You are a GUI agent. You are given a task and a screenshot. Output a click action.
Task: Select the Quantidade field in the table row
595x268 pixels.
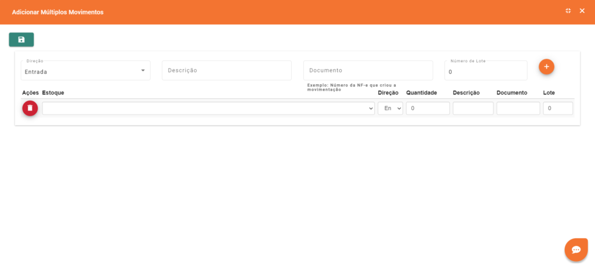(428, 108)
